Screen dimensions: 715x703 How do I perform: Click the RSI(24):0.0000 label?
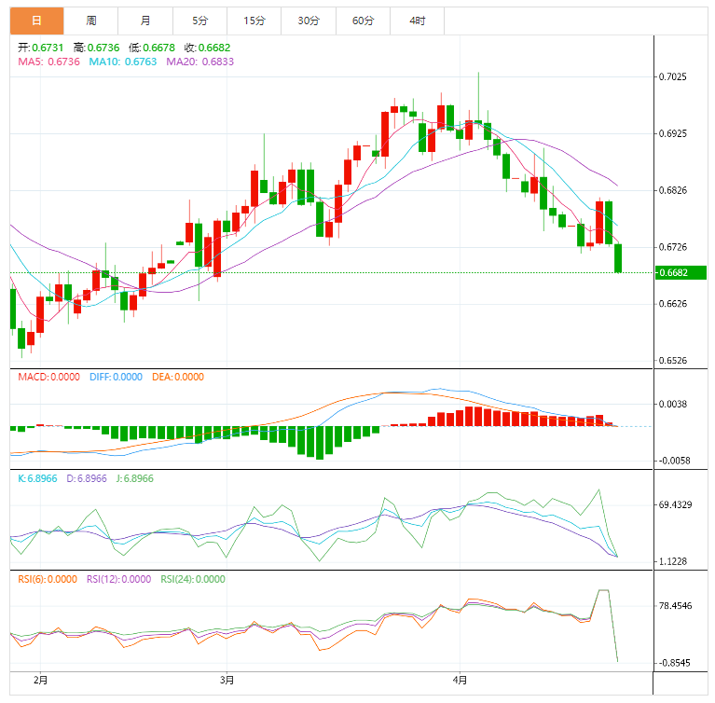click(x=193, y=579)
